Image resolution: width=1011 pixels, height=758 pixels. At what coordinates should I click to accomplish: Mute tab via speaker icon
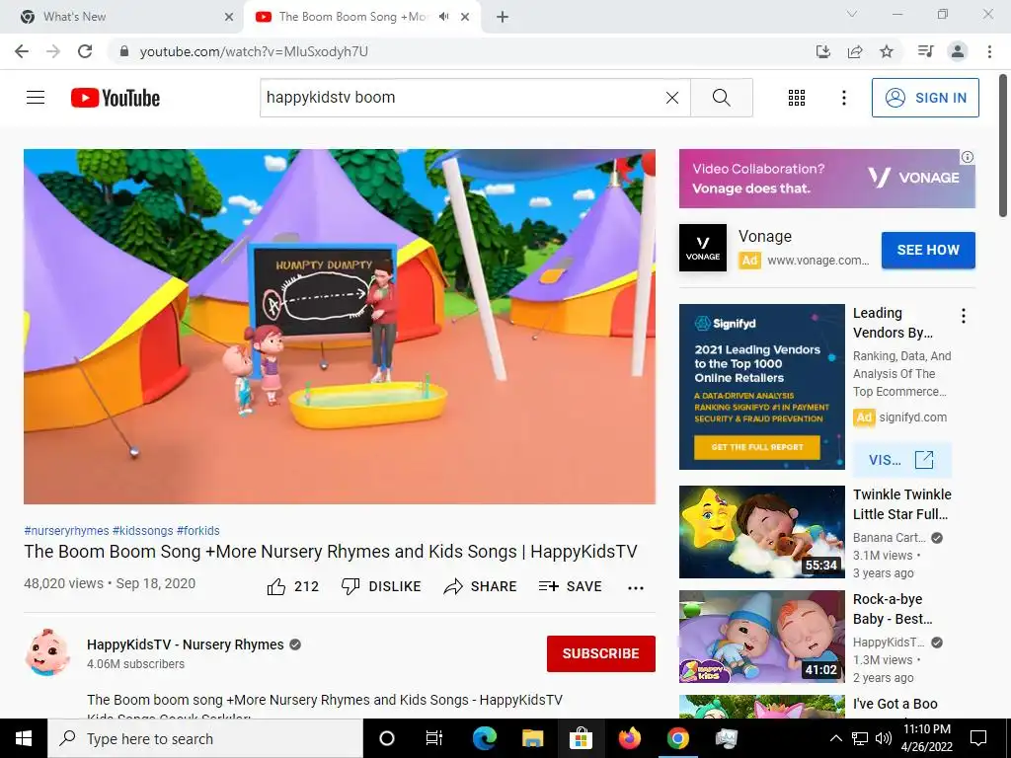[443, 17]
